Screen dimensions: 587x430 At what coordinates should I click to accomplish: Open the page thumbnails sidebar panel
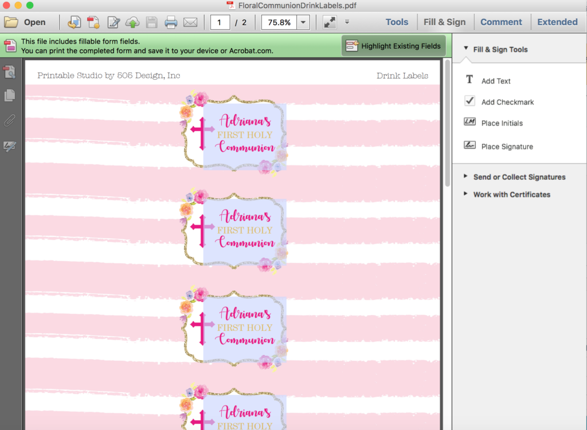click(10, 96)
